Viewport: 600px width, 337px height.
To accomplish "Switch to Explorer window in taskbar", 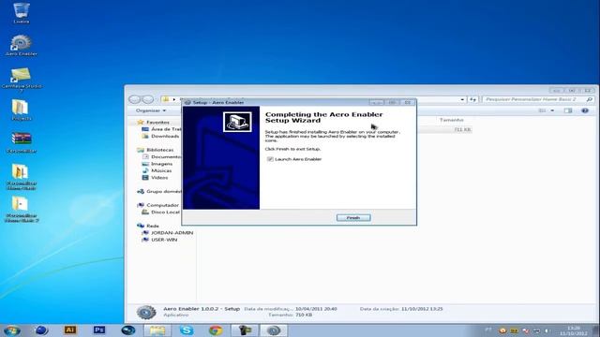I will 157,330.
